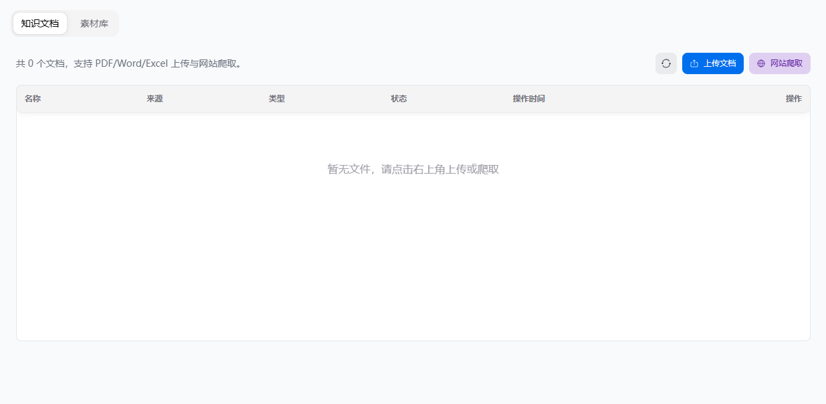The image size is (826, 404).
Task: Click blank page area beneath the table
Action: (x=413, y=373)
